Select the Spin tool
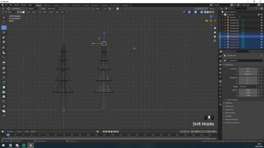Image resolution: width=264 pixels, height=148 pixels. tap(4, 92)
